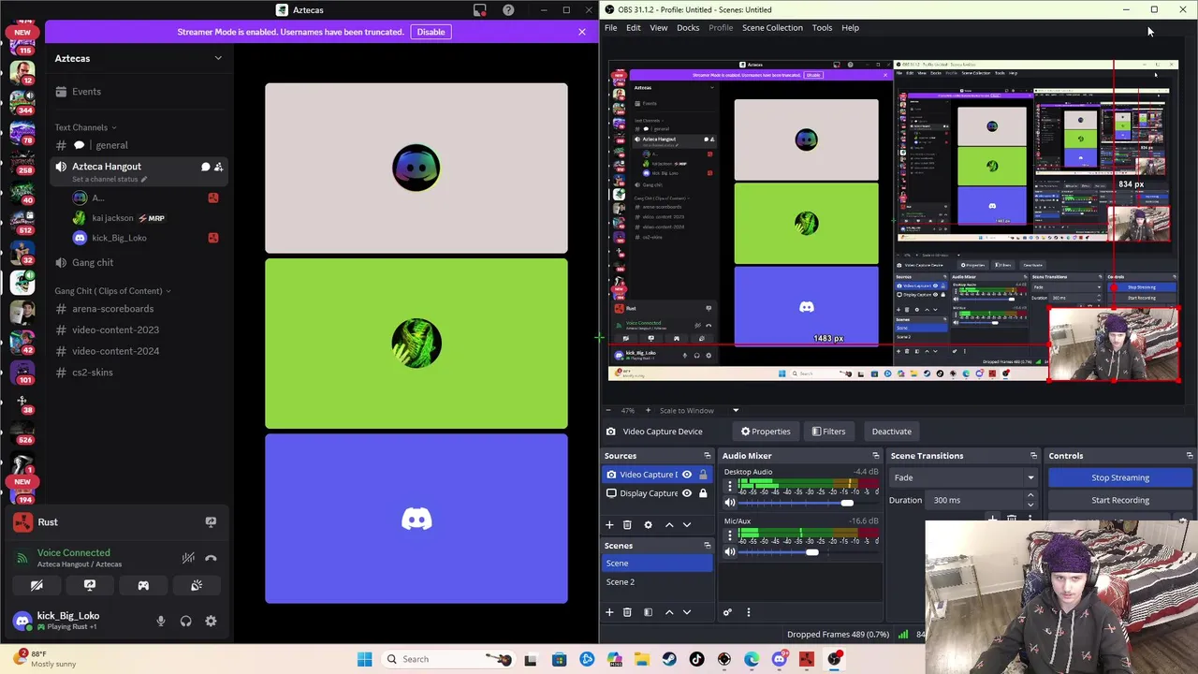Image resolution: width=1198 pixels, height=674 pixels.
Task: Stream the Rust game via its screen icon
Action: (211, 522)
